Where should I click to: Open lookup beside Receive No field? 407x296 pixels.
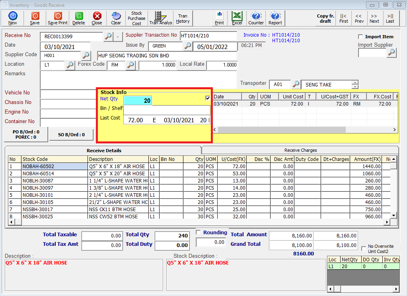108,36
